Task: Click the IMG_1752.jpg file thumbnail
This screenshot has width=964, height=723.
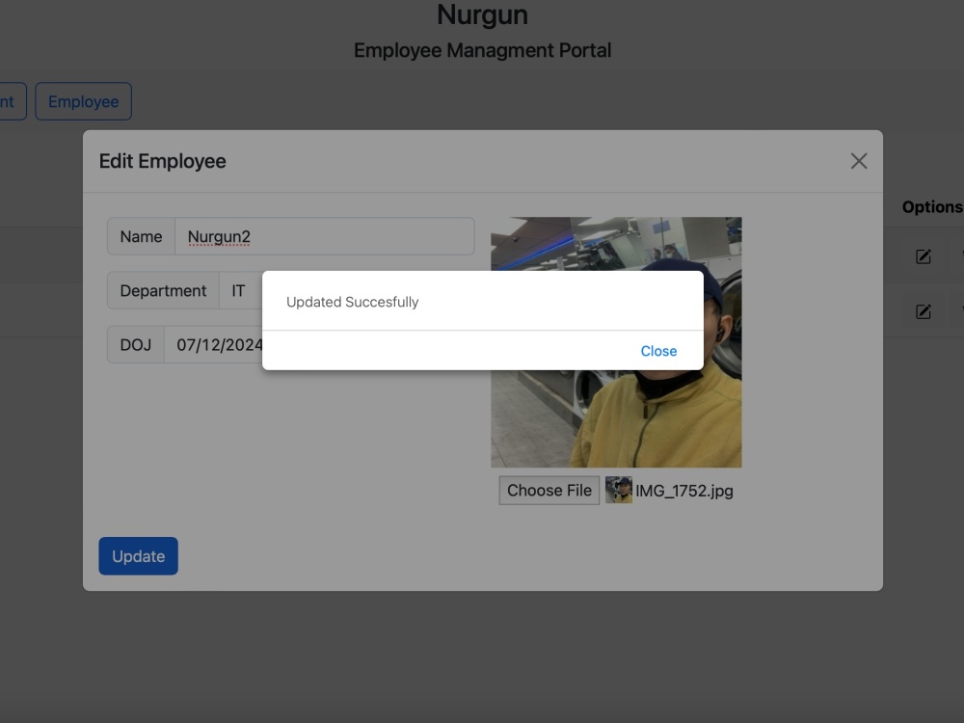Action: point(619,491)
